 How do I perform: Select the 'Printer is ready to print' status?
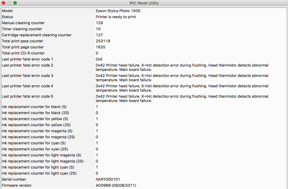(116, 17)
